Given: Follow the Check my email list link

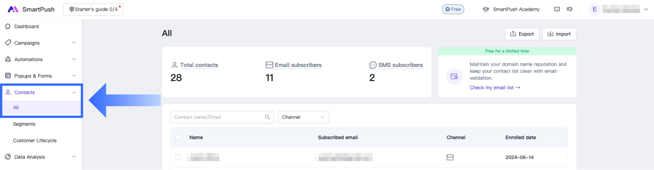Looking at the screenshot, I should (494, 88).
